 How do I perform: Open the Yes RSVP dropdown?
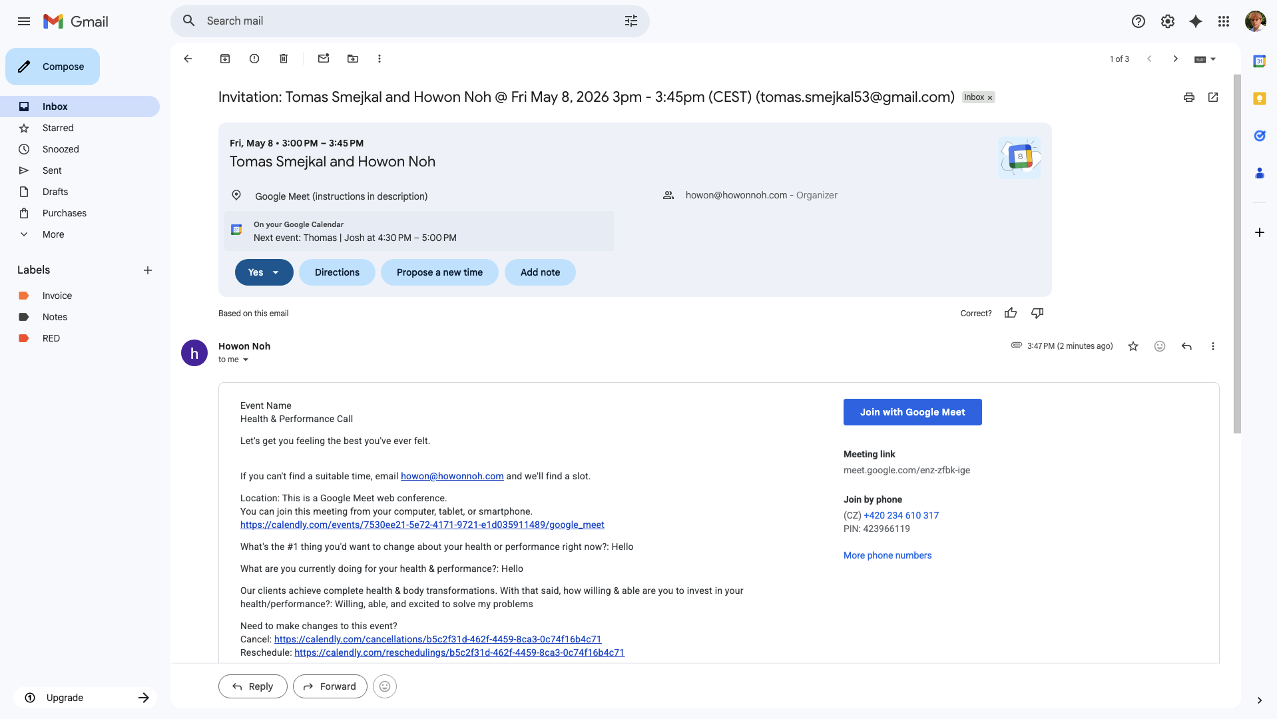276,272
